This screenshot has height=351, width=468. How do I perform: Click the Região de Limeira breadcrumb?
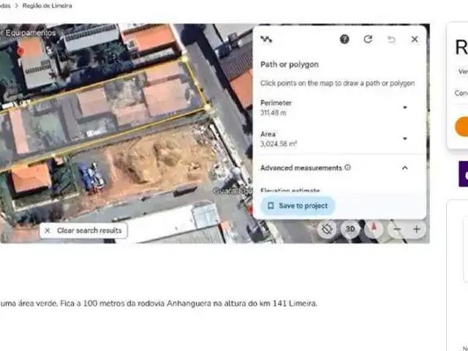click(47, 6)
